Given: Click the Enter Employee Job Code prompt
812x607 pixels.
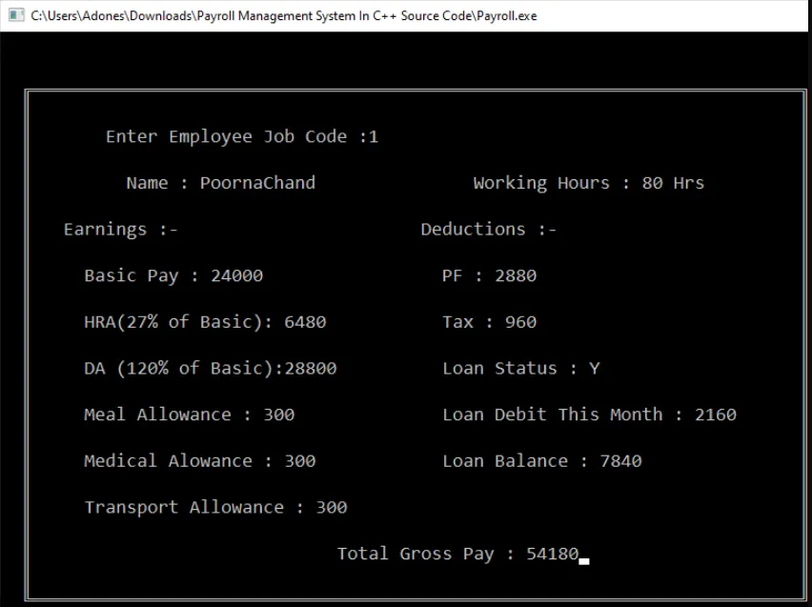Looking at the screenshot, I should pos(241,136).
